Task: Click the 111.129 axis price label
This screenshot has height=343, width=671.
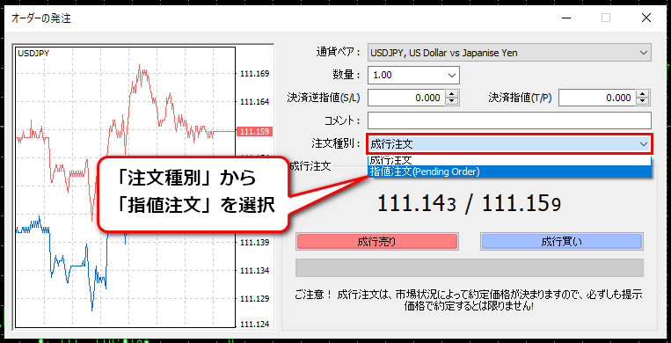Action: pyautogui.click(x=255, y=298)
